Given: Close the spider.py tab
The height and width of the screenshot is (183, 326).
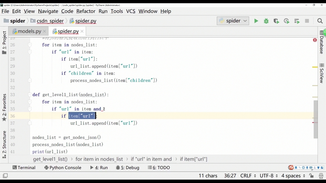Looking at the screenshot, I should [82, 31].
